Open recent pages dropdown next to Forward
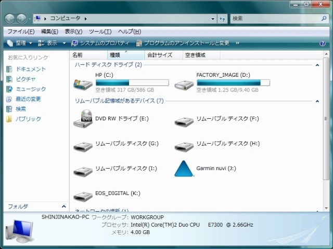The height and width of the screenshot is (249, 333). pyautogui.click(x=29, y=19)
